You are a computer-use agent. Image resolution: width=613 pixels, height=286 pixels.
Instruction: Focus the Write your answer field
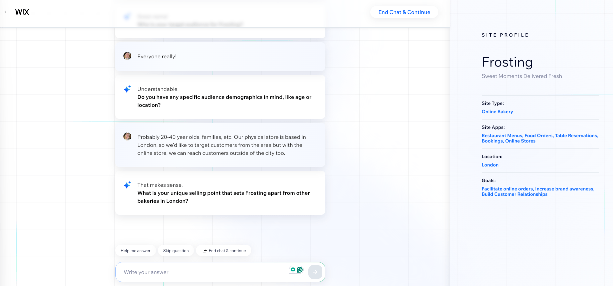click(x=203, y=272)
